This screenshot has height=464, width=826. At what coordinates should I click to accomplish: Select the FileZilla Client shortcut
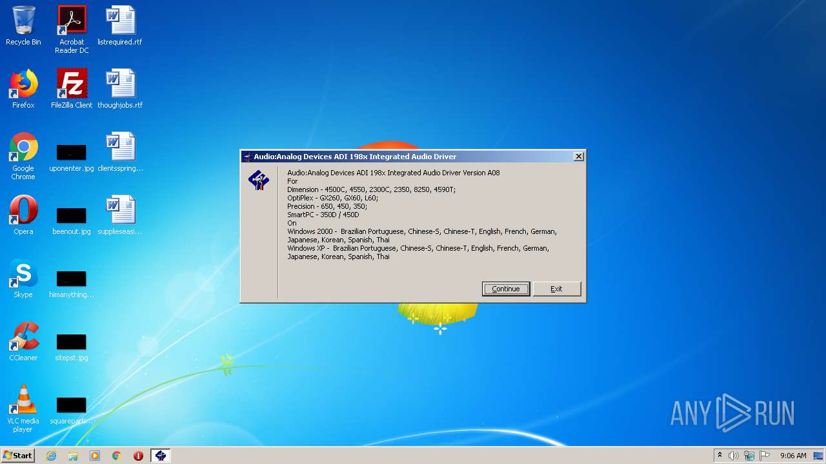72,89
